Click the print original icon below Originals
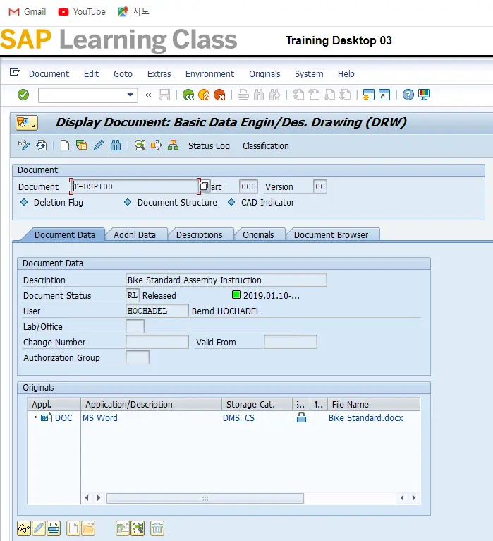The image size is (493, 541). pos(54,528)
